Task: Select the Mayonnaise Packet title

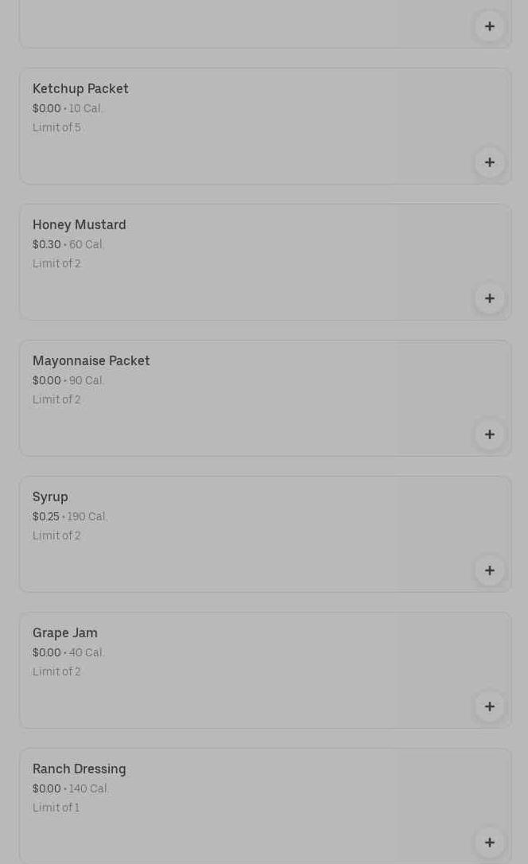Action: click(x=91, y=360)
